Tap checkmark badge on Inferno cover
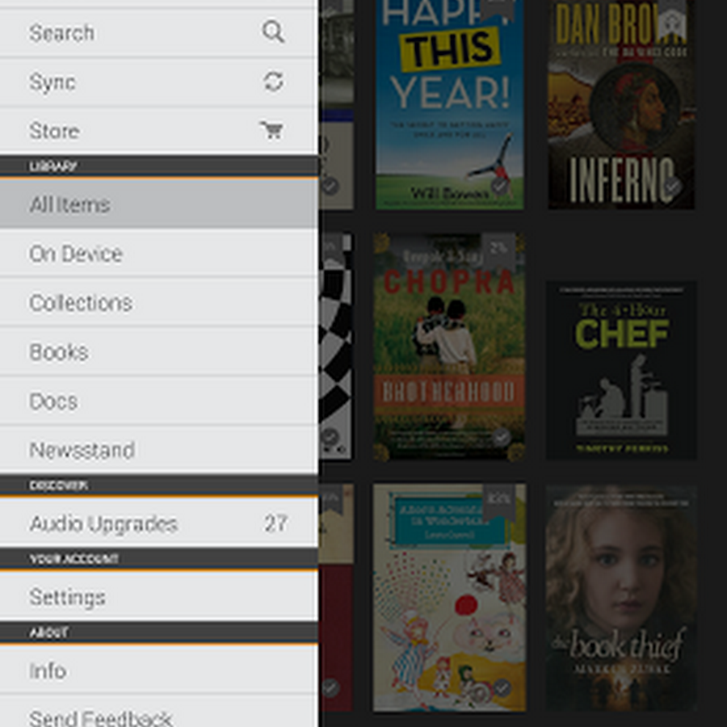This screenshot has height=727, width=727. coord(672,187)
